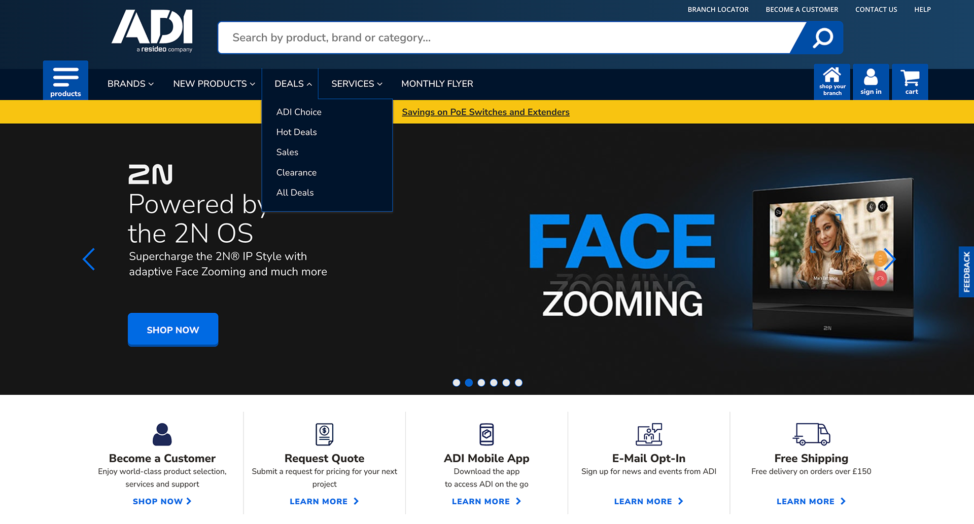Click LEARN MORE under E-Mail Opt-In
The image size is (974, 524).
(649, 501)
